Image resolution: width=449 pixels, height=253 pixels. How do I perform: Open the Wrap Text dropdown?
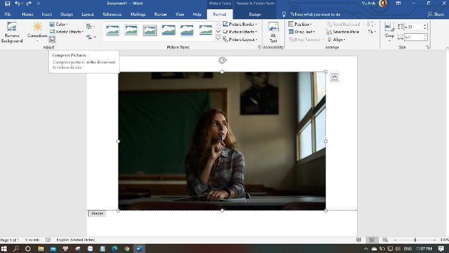[302, 32]
